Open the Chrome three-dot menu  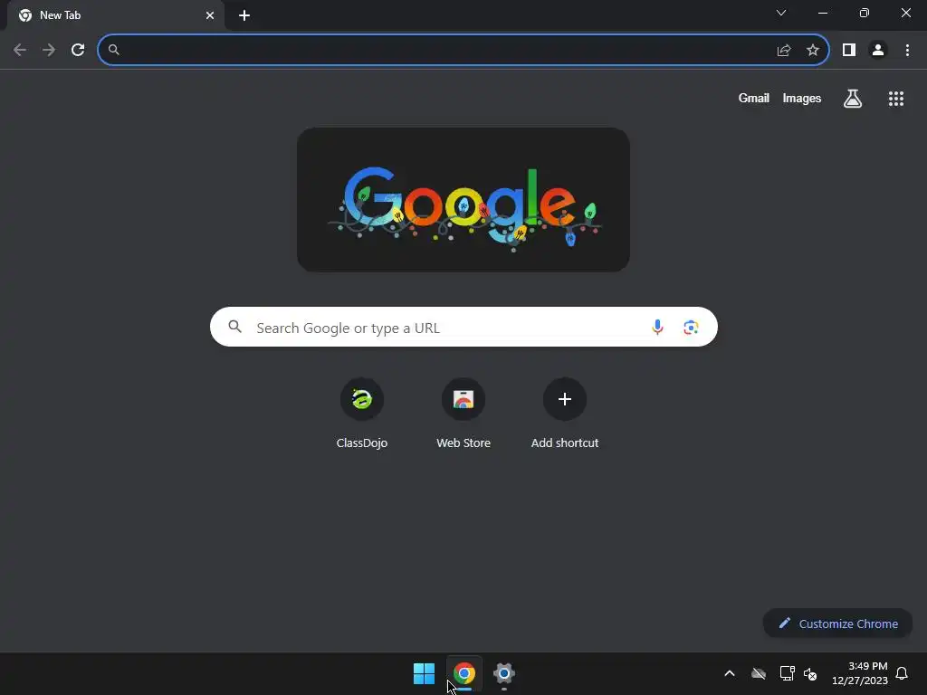tap(907, 51)
